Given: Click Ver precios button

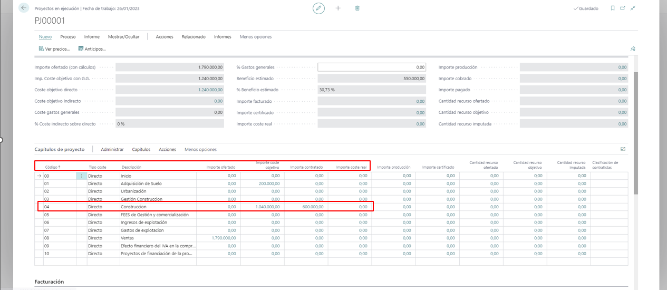Looking at the screenshot, I should click(54, 49).
